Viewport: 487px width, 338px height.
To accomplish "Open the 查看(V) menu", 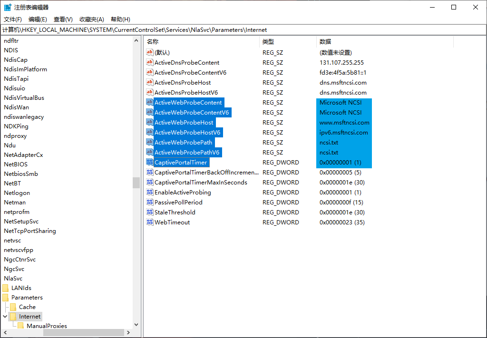I will [x=63, y=19].
